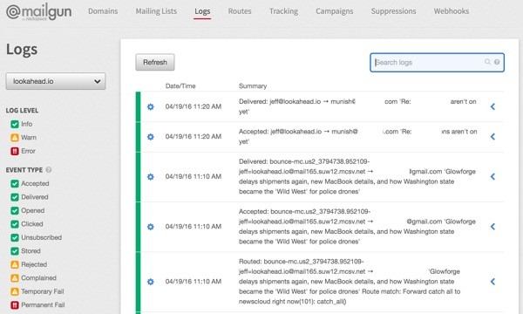
Task: Uncheck the Stored event type
Action: pos(15,251)
